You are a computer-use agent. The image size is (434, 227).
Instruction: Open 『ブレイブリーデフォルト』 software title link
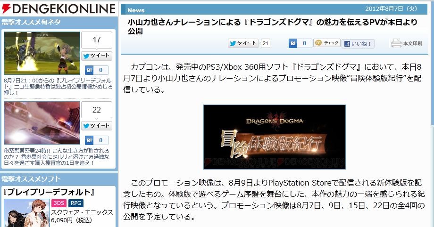click(49, 192)
